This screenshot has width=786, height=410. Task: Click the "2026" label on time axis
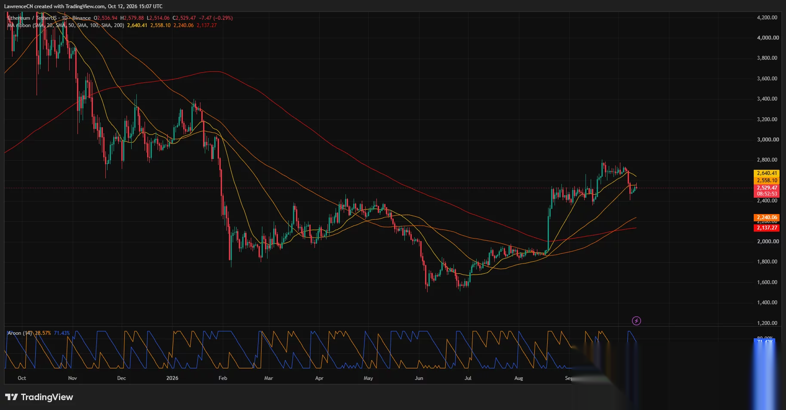[172, 378]
